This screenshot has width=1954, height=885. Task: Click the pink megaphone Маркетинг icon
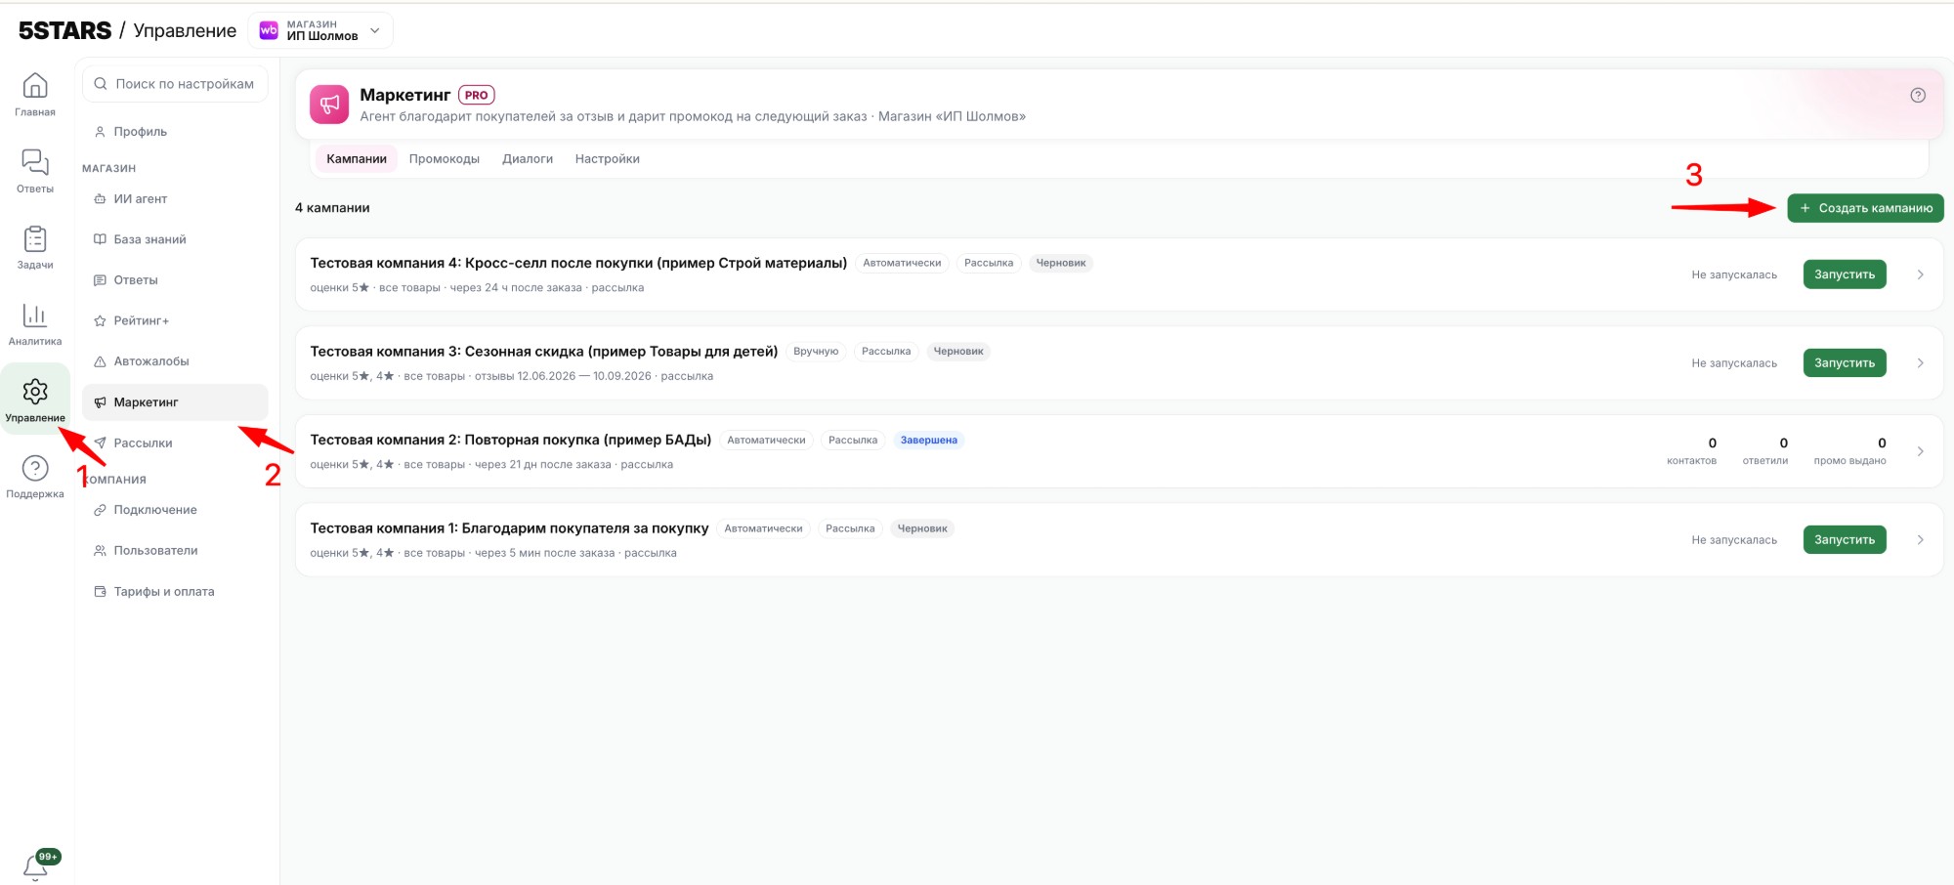[x=329, y=105]
